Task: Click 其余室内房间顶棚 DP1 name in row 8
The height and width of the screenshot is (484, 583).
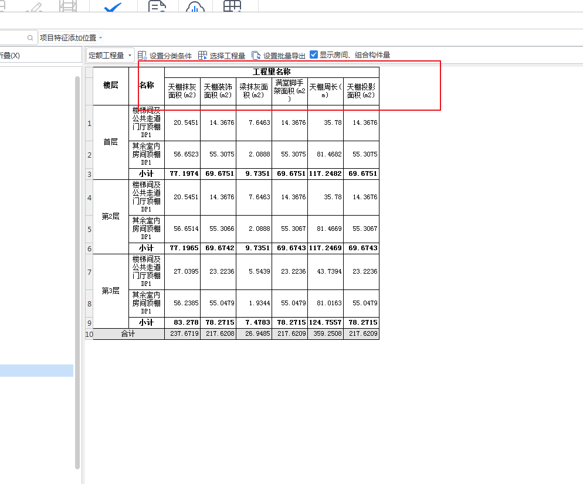Action: tap(147, 303)
